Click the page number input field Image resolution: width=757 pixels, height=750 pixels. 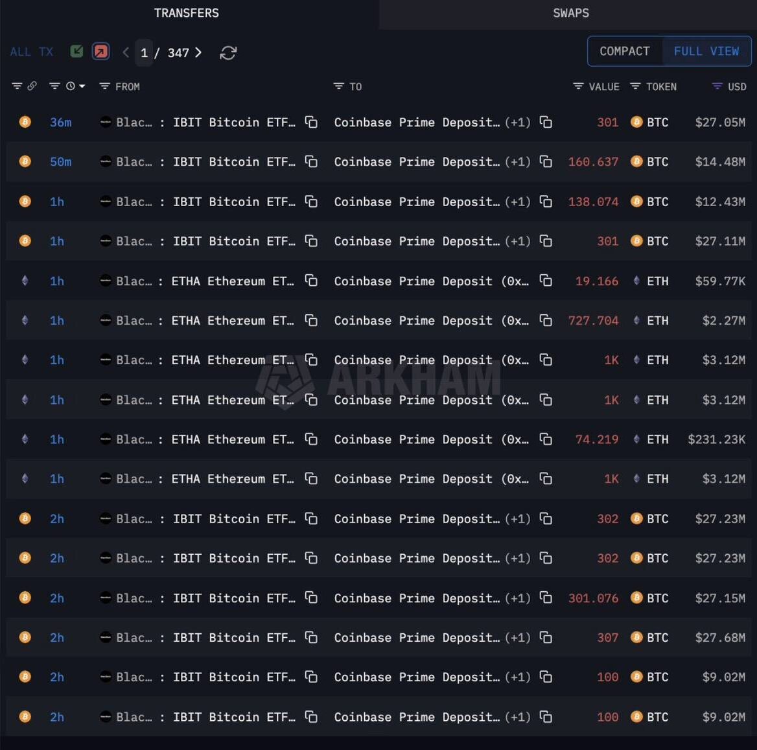click(144, 52)
